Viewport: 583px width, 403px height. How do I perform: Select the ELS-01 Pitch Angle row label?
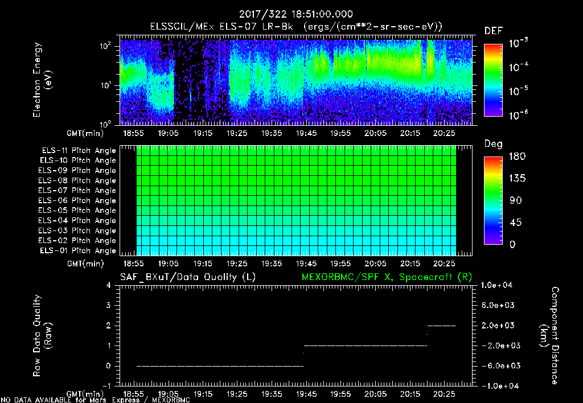78,251
